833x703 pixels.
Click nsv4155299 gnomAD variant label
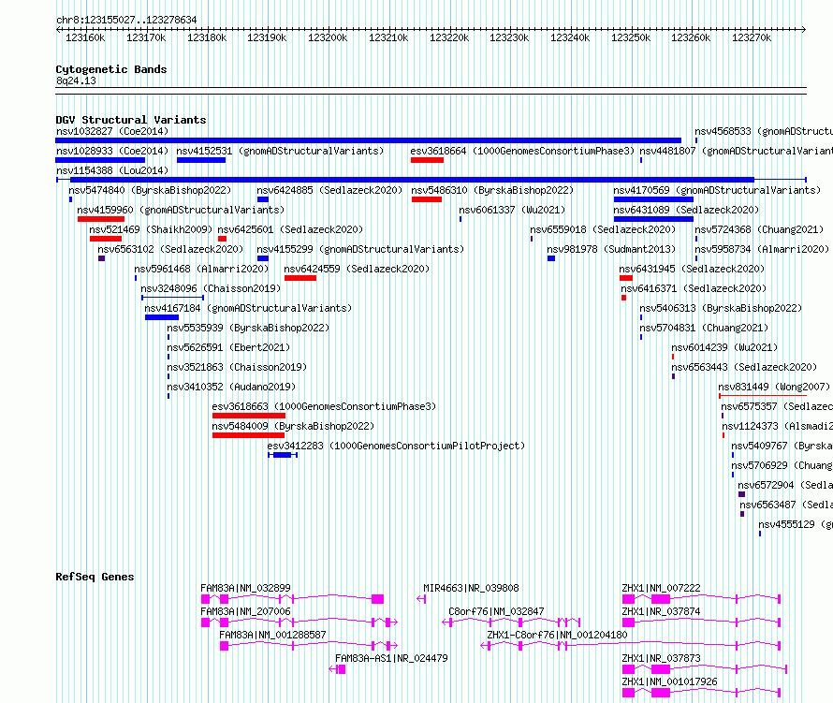(x=360, y=249)
